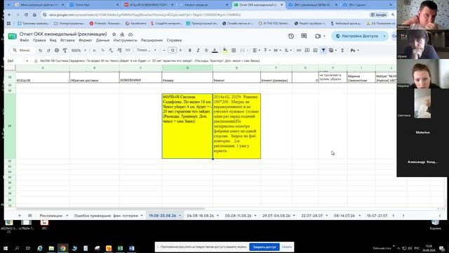Click the version history clock icon
Screen dimensions: 449x253
(291, 36)
